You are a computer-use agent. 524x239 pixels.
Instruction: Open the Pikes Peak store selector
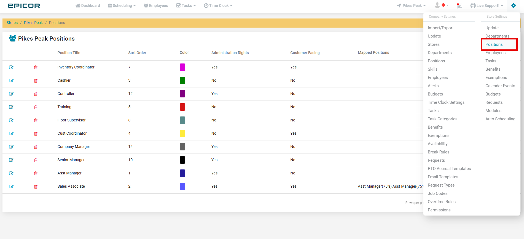(x=411, y=6)
